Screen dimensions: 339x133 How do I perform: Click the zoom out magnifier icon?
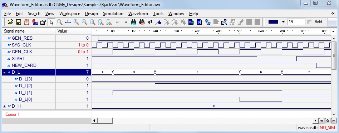(x=84, y=22)
